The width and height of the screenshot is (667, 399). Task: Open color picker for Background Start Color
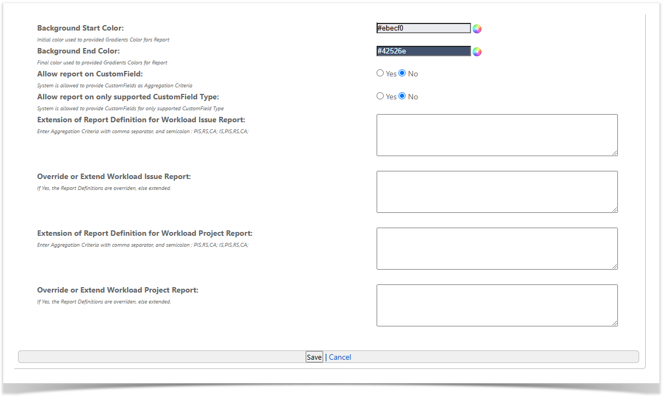click(x=477, y=29)
